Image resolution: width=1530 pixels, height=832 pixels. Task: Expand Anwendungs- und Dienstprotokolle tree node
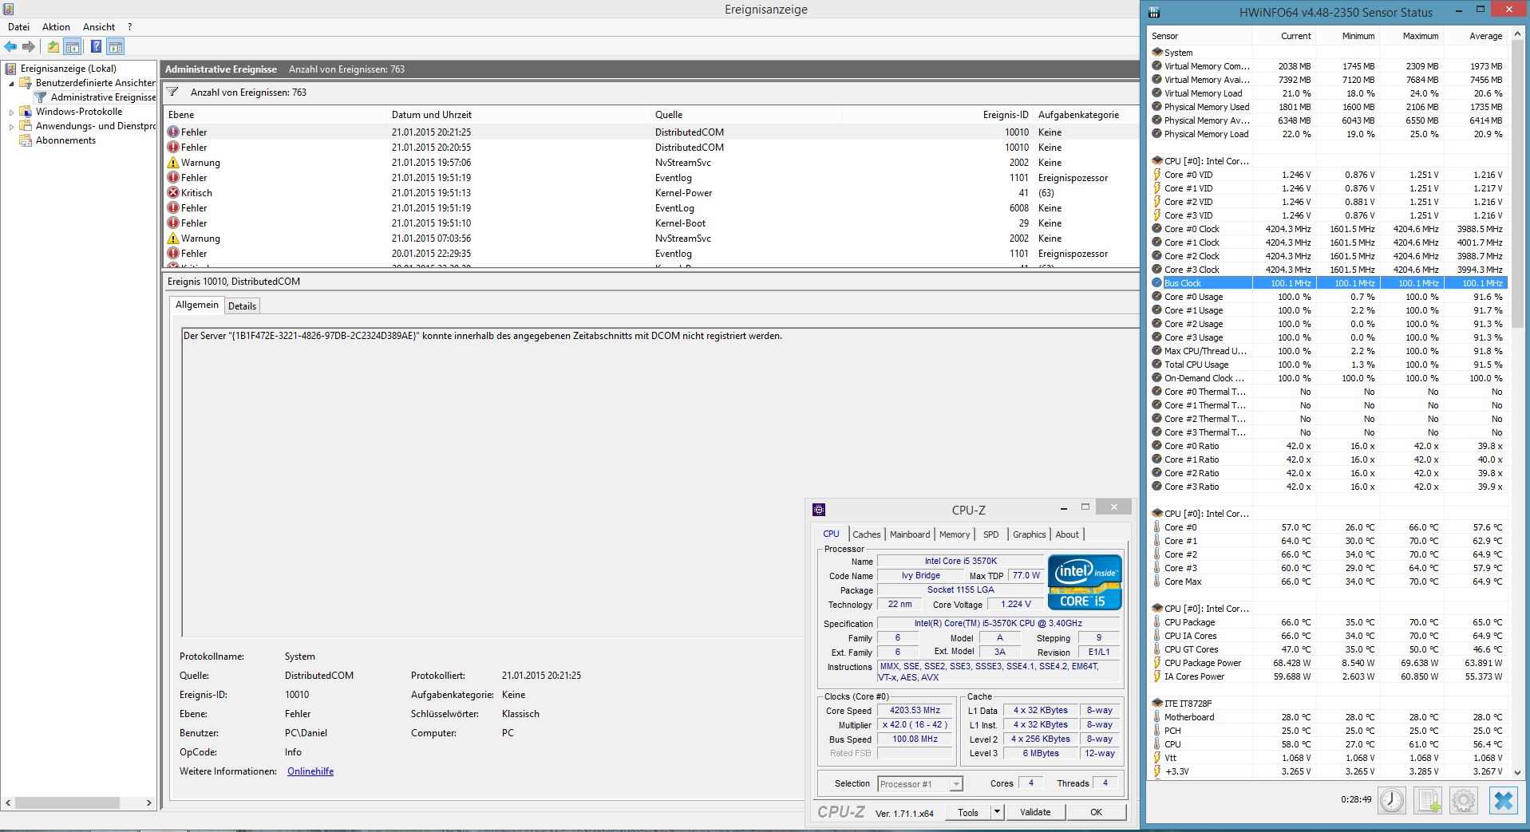point(11,127)
